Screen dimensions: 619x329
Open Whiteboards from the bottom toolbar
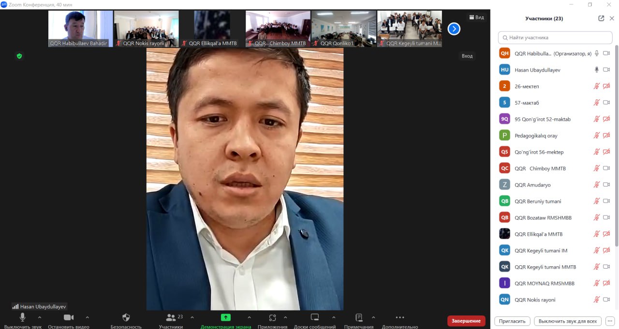[x=315, y=317]
